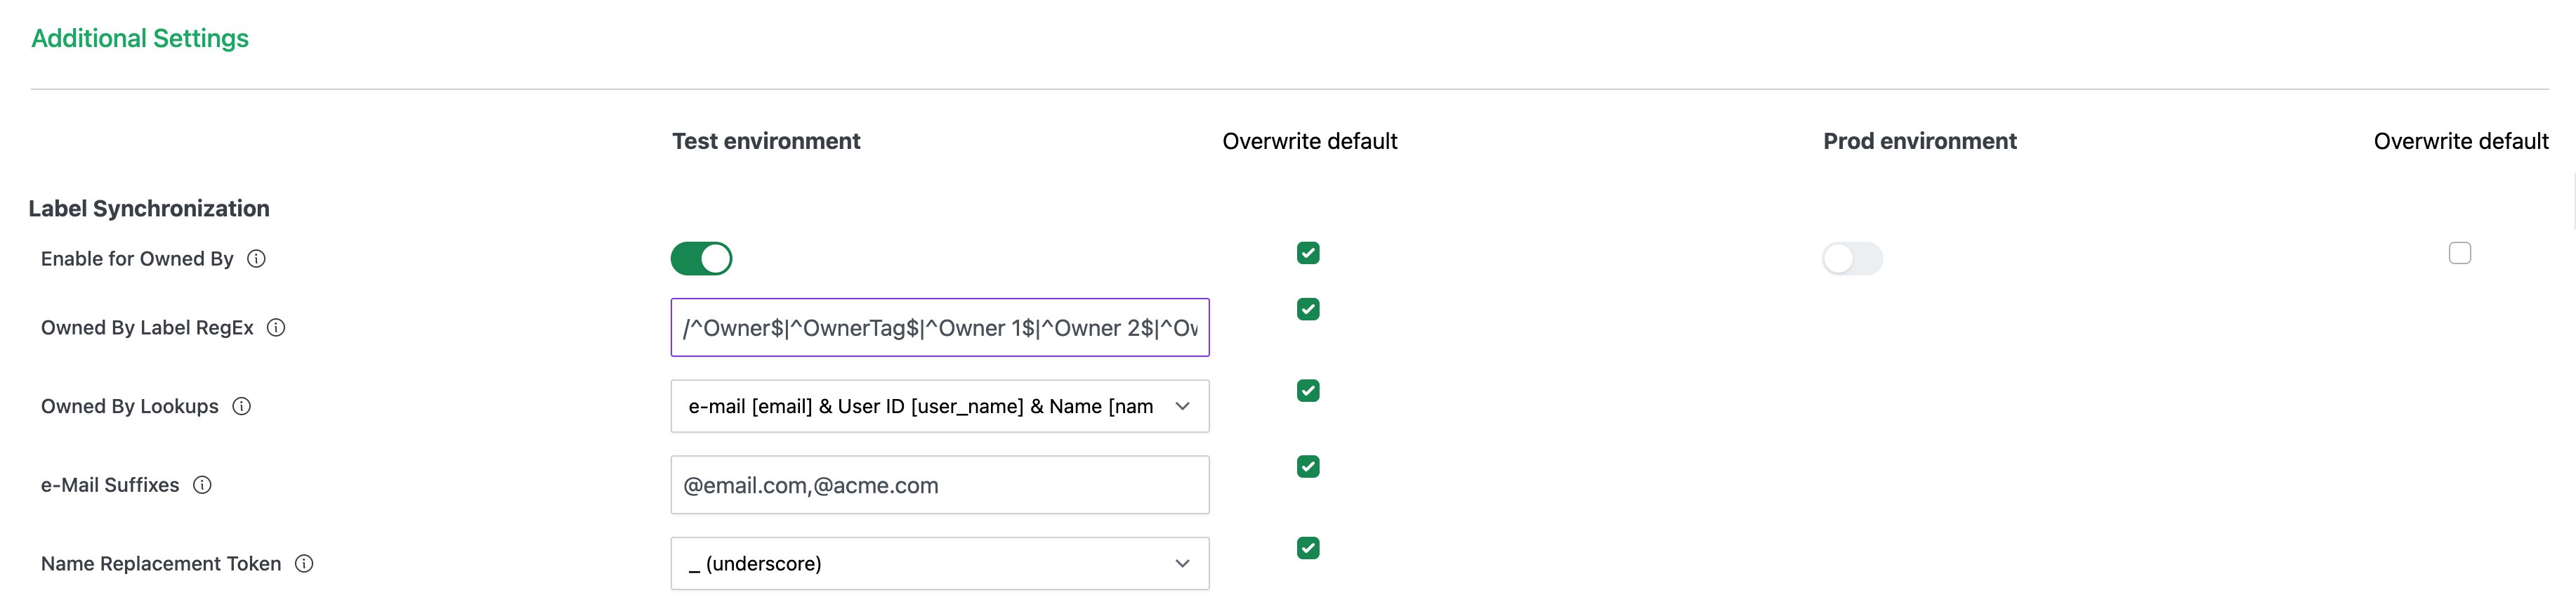Image resolution: width=2576 pixels, height=600 pixels.
Task: Turn off Test environment Owned By toggle
Action: 702,259
